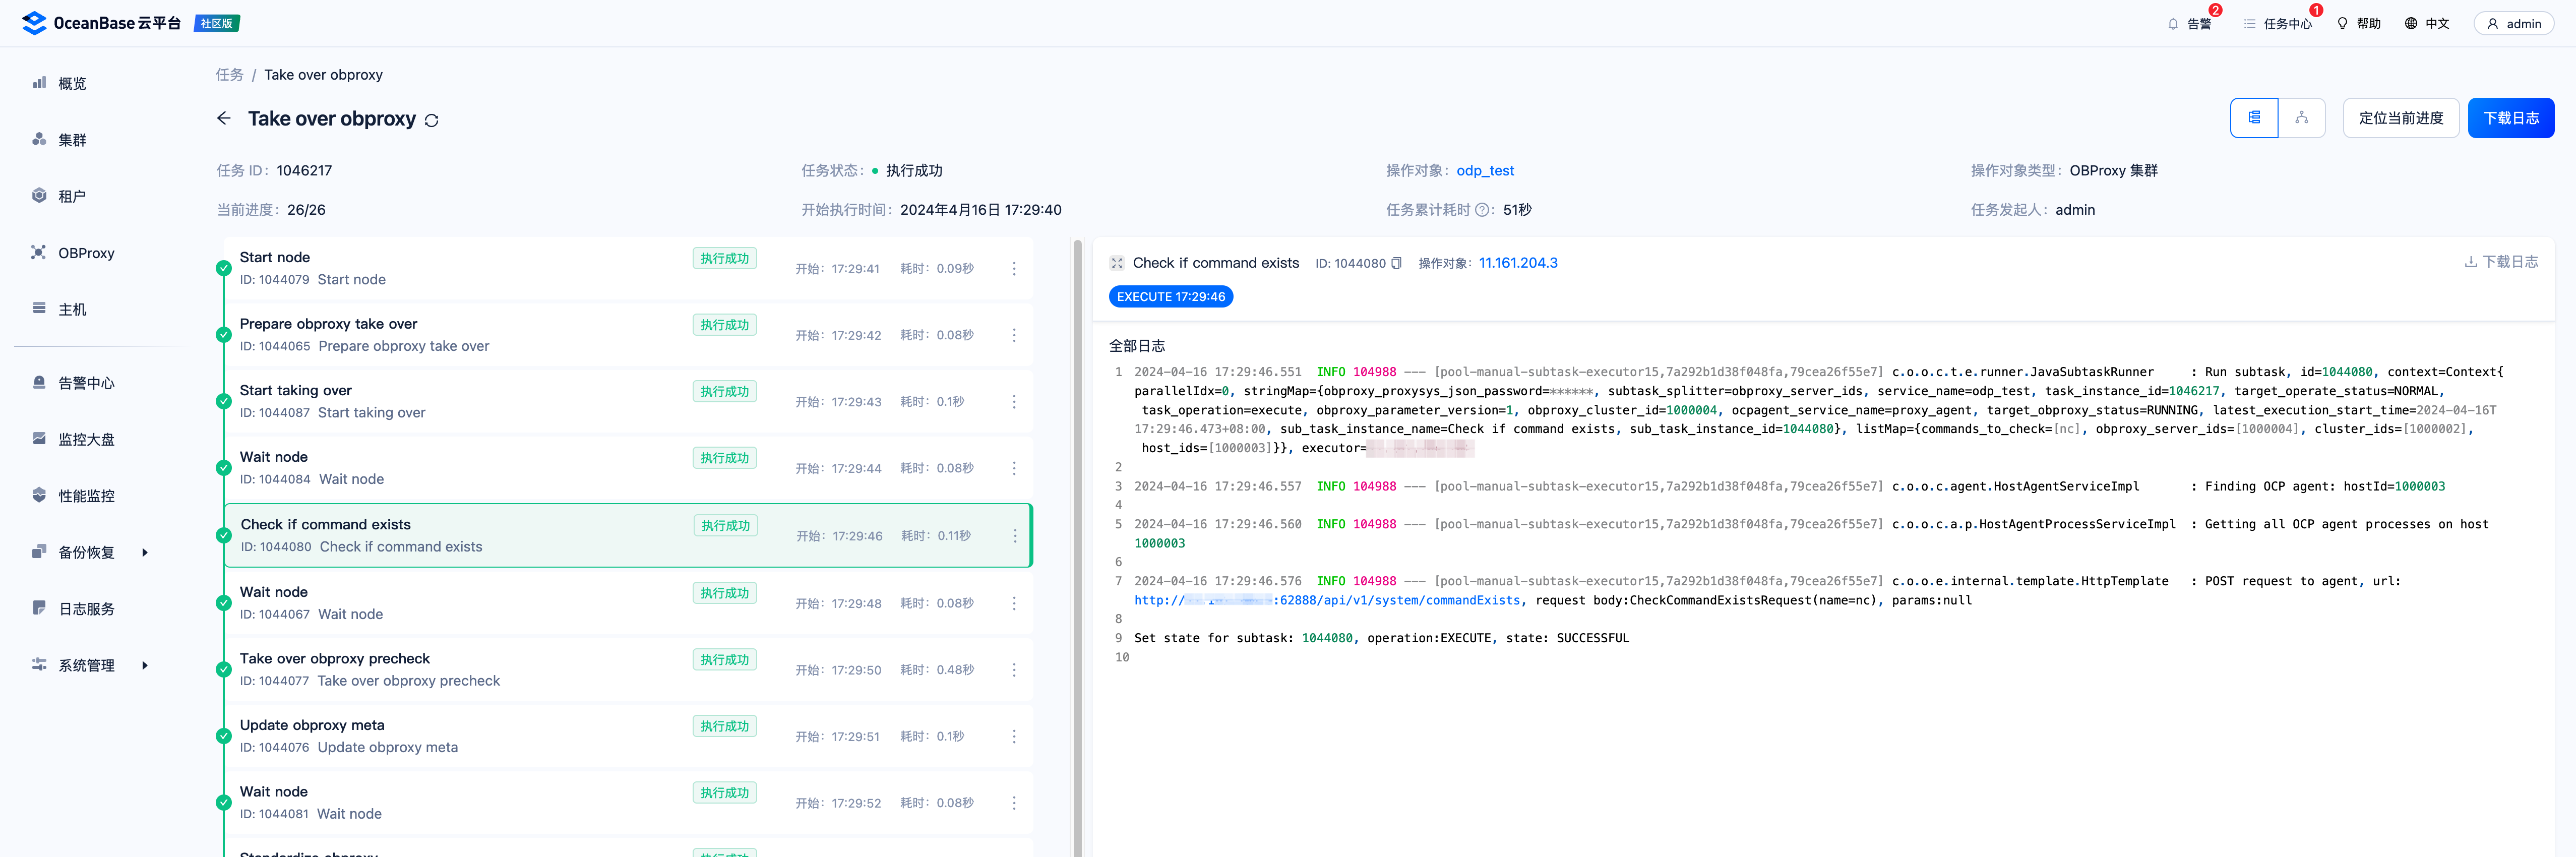The width and height of the screenshot is (2576, 857).
Task: Open the admin user menu
Action: (2513, 24)
